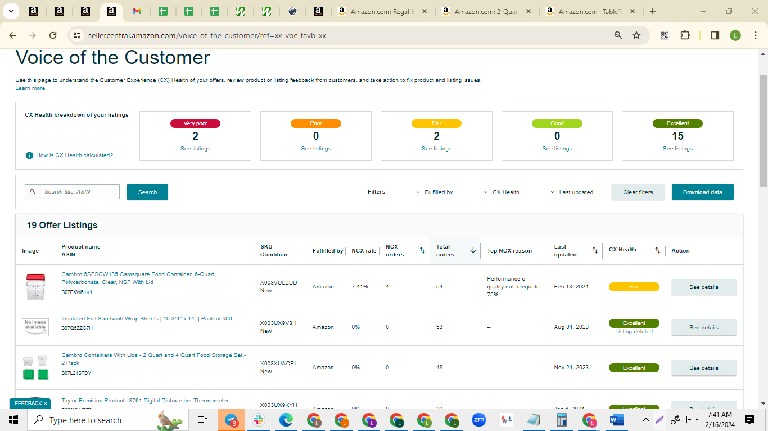Viewport: 768px width, 431px height.
Task: Launch Microsoft Edge from the taskbar
Action: (286, 420)
